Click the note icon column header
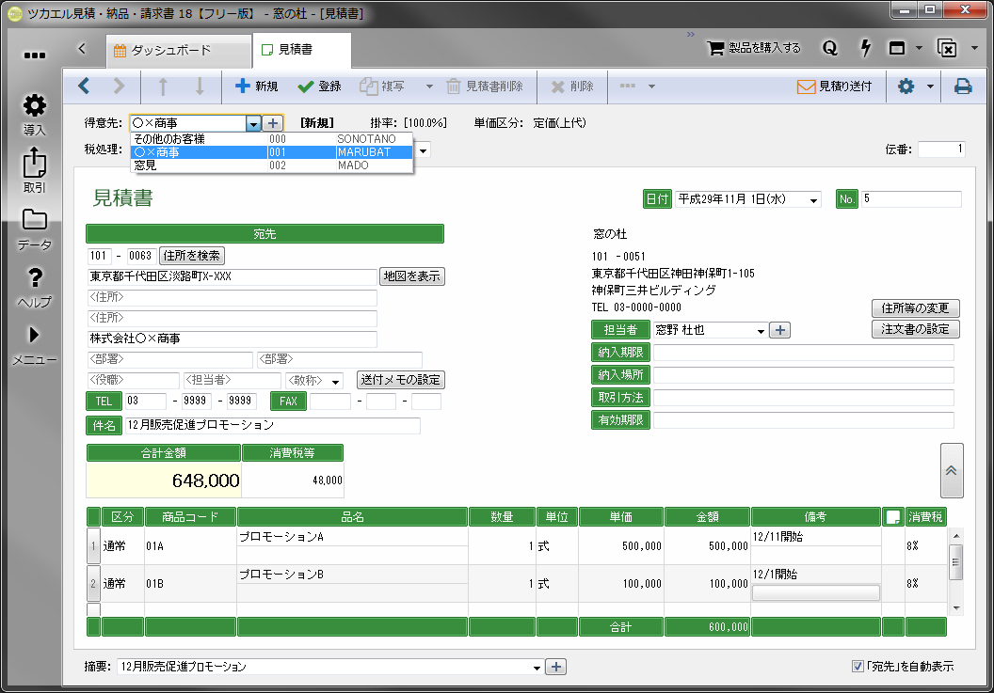This screenshot has width=994, height=693. [x=893, y=517]
